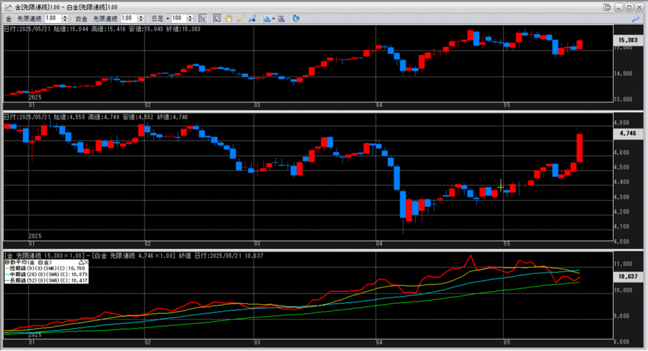This screenshot has width=648, height=351.
Task: Click the platinum chart header with 始値:4,555
Action: (x=96, y=117)
